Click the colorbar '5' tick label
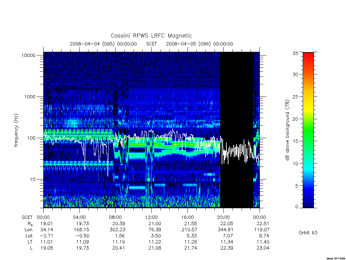The height and width of the screenshot is (260, 346). pyautogui.click(x=297, y=186)
